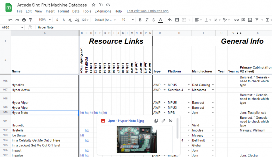Viewport: 272px width, 157px height.
Task: Click the merge cells button
Action: (x=184, y=20)
